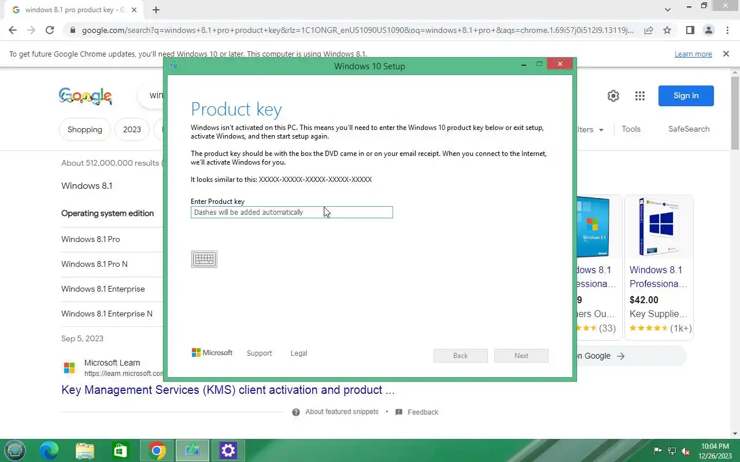740x462 pixels.
Task: Click the Windows Setup taskbar icon
Action: [193, 450]
